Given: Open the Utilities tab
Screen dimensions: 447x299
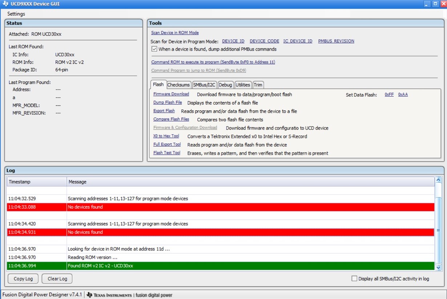Looking at the screenshot, I should (x=243, y=85).
